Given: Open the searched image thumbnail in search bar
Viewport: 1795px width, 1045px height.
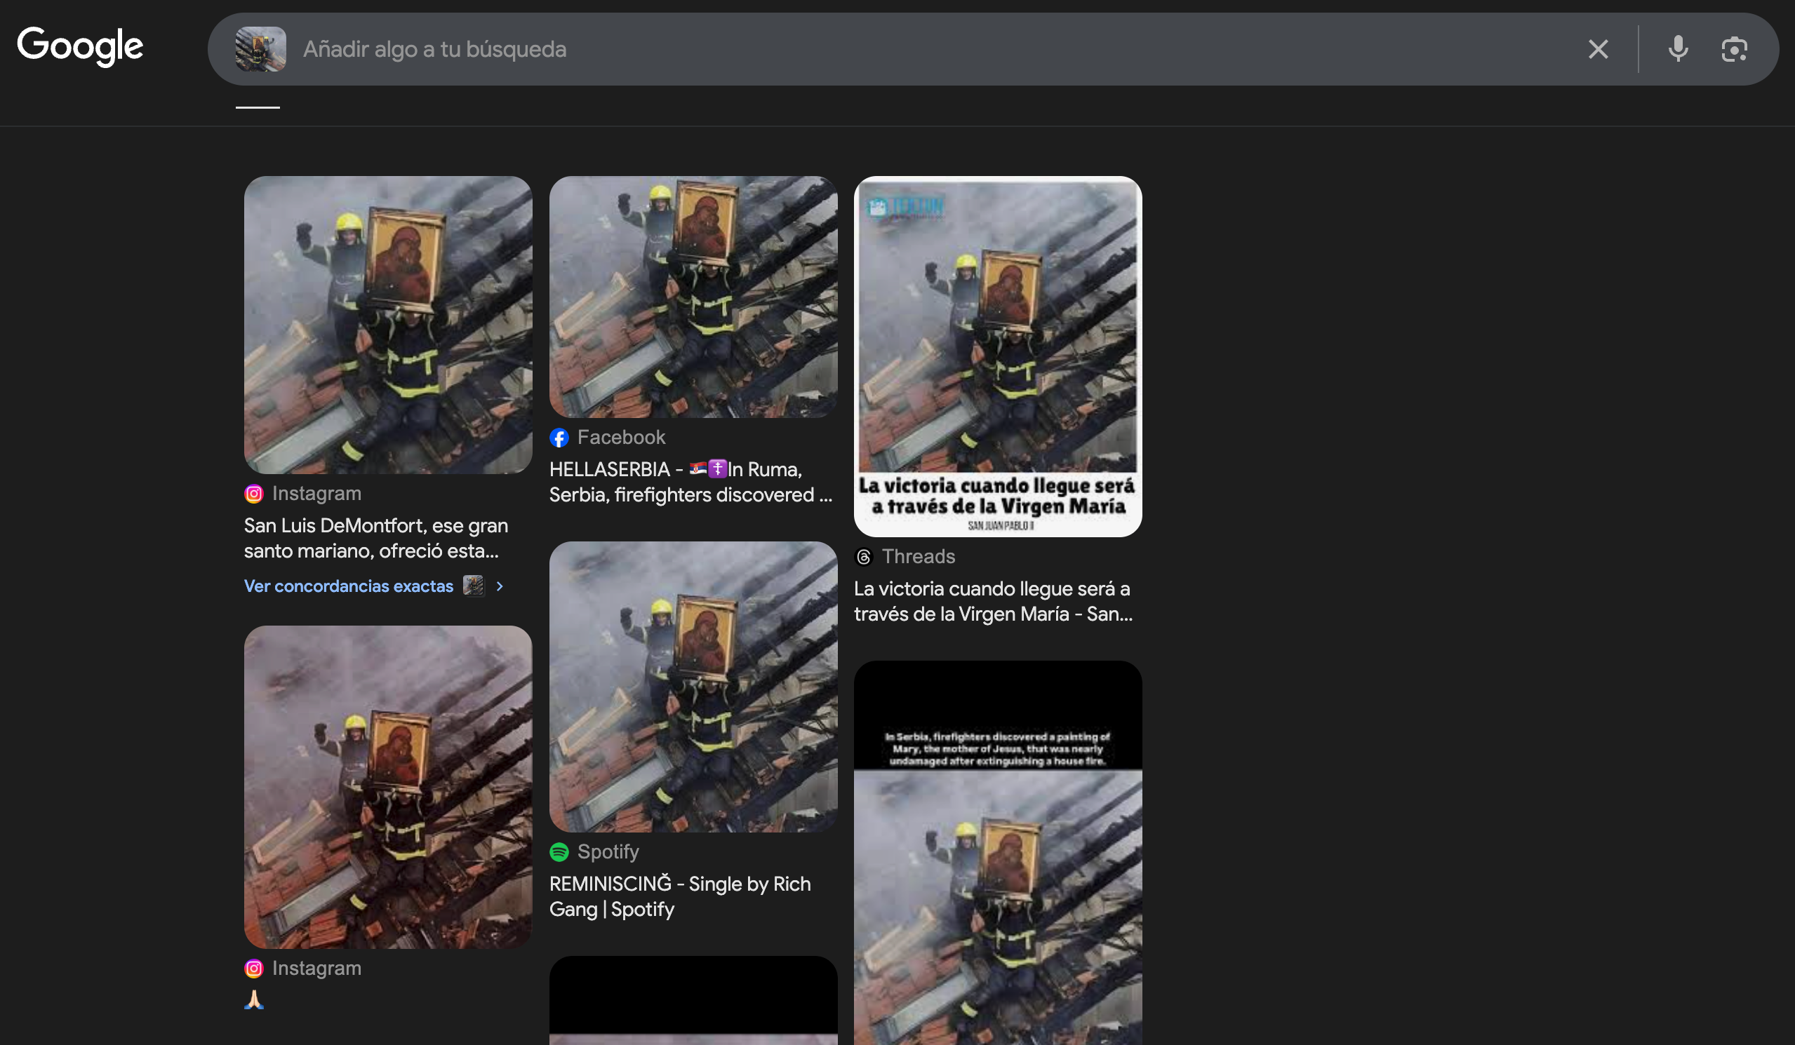Looking at the screenshot, I should click(261, 49).
